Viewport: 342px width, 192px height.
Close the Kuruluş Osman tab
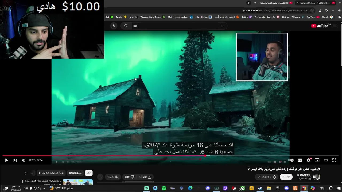click(x=297, y=3)
